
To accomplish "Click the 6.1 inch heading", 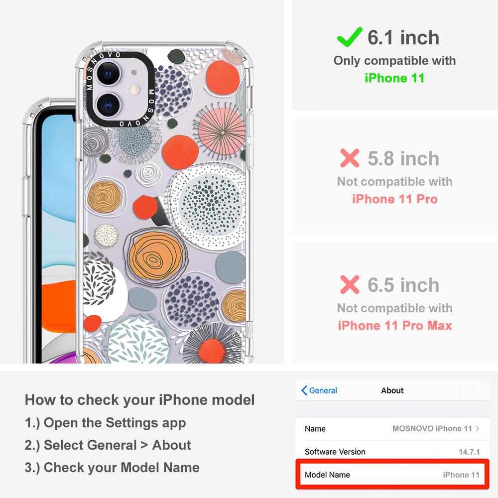I will click(403, 37).
